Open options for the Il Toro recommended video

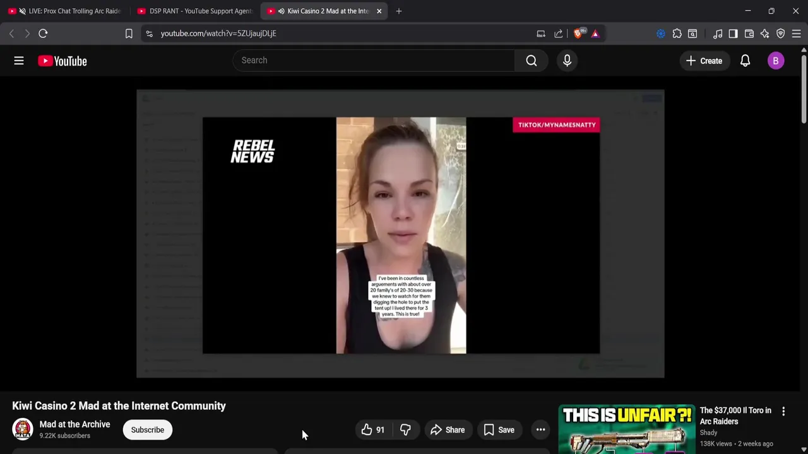tap(783, 412)
